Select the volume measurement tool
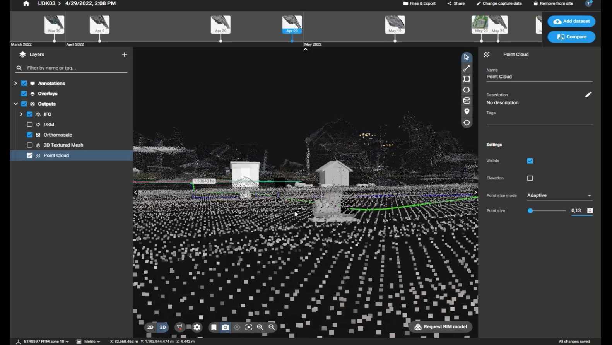The image size is (612, 345). [x=467, y=101]
